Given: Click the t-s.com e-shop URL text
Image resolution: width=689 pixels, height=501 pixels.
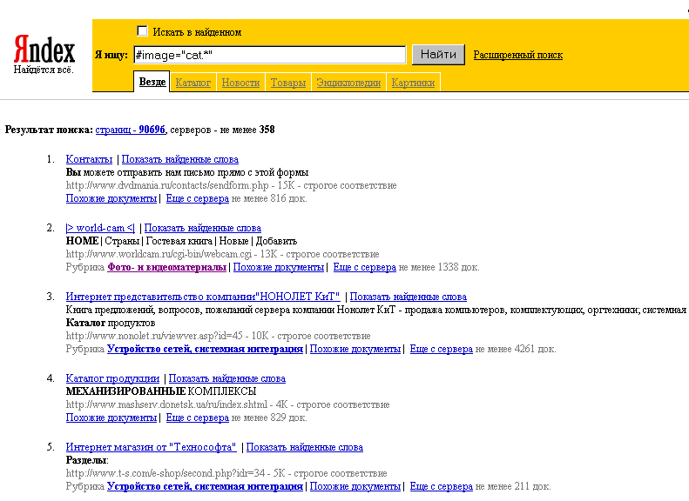Looking at the screenshot, I should coord(165,473).
